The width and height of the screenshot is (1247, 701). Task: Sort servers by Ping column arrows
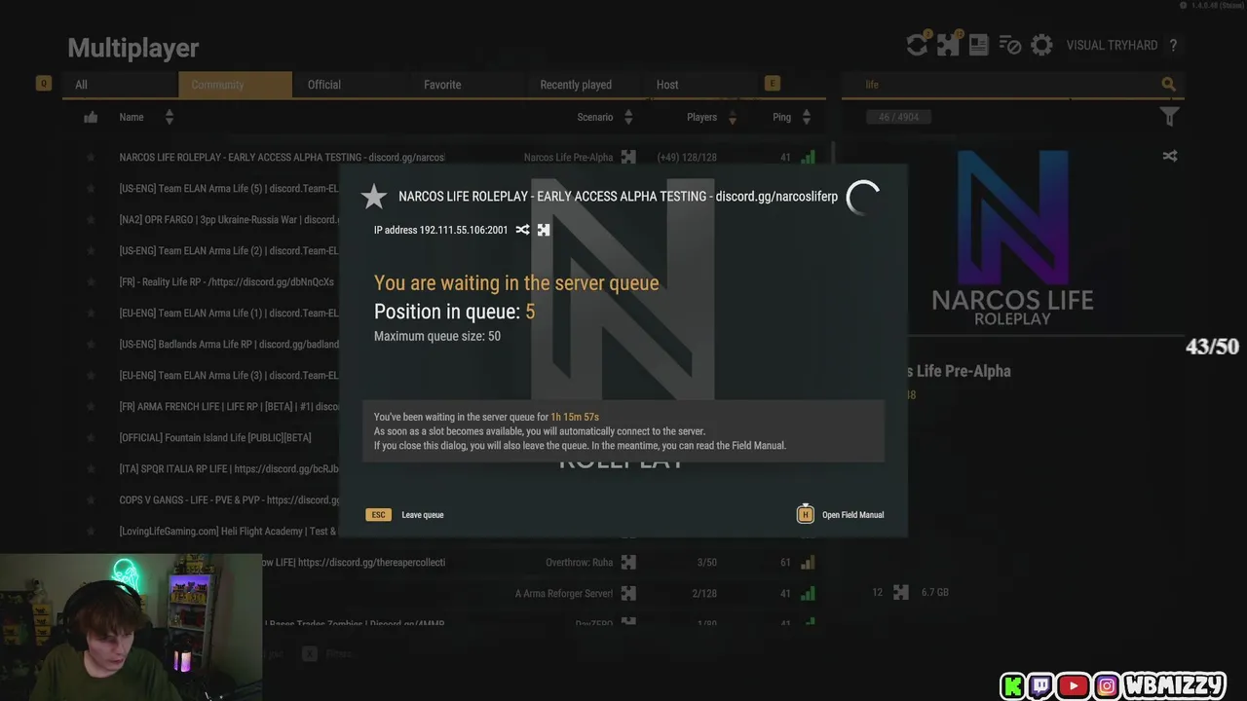pyautogui.click(x=807, y=117)
